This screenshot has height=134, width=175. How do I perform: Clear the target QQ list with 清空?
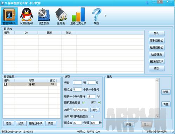(x=157, y=69)
